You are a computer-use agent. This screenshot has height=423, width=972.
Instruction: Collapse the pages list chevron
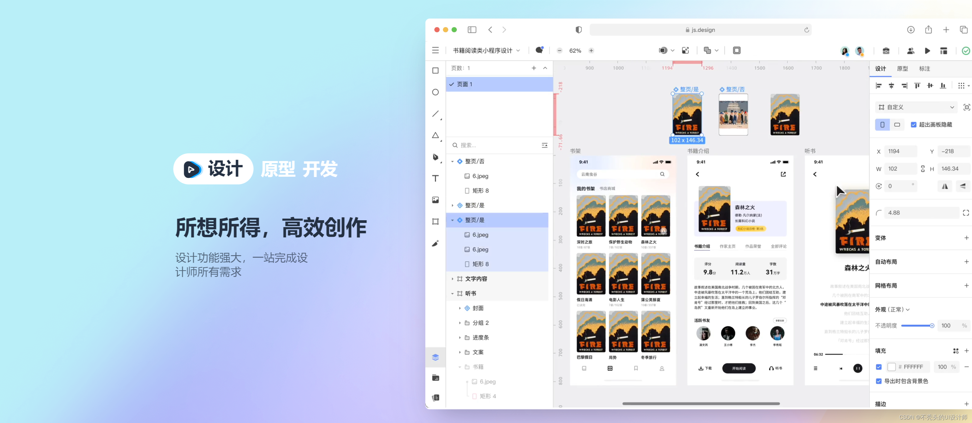(x=545, y=68)
